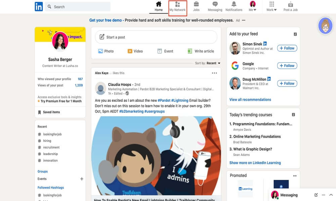Image resolution: width=336 pixels, height=201 pixels.
Task: Click View all recommendations
Action: (x=250, y=99)
